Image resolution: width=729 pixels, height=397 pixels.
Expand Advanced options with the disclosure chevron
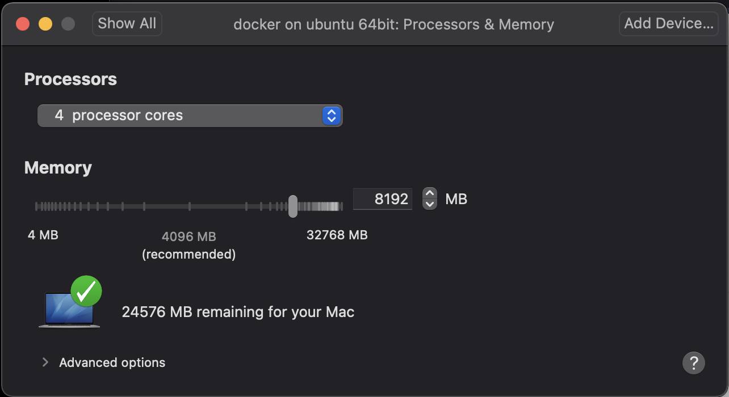[x=45, y=362]
